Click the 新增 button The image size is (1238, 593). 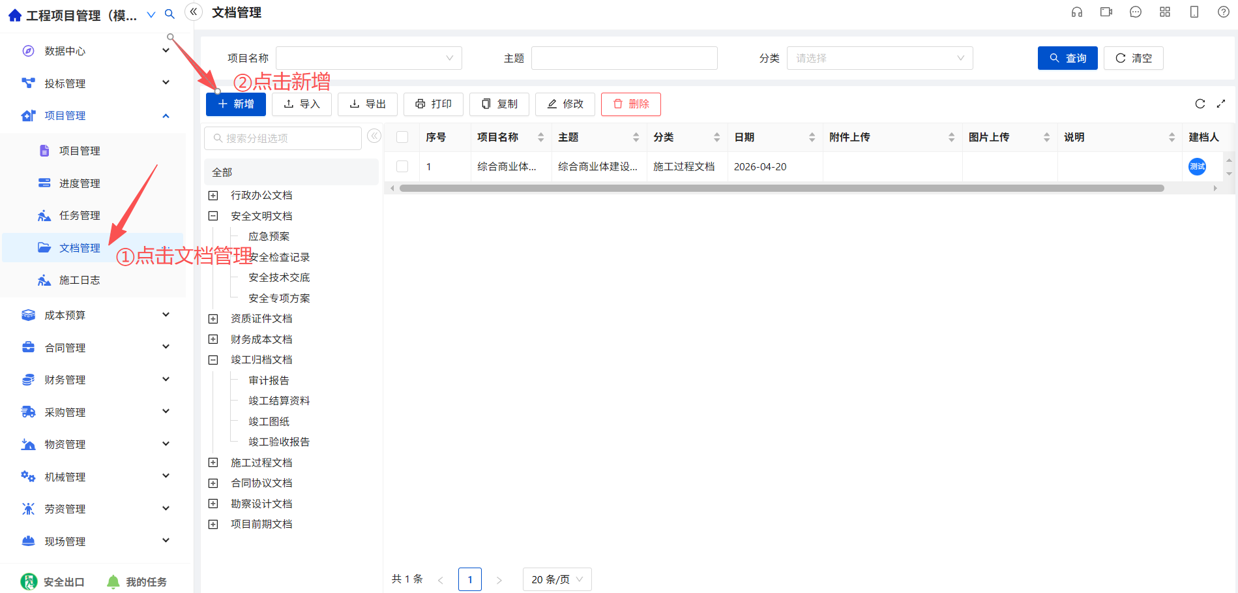coord(236,104)
